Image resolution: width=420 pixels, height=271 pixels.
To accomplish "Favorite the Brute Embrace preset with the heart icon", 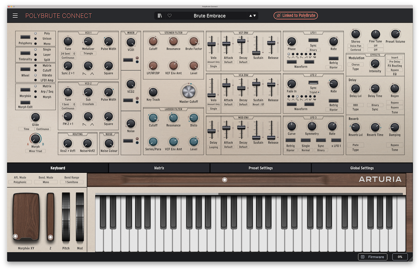I will click(169, 15).
